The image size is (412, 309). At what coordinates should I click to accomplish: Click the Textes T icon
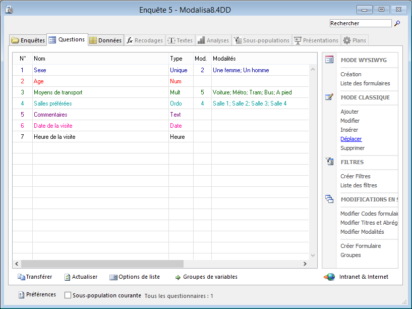tap(171, 40)
